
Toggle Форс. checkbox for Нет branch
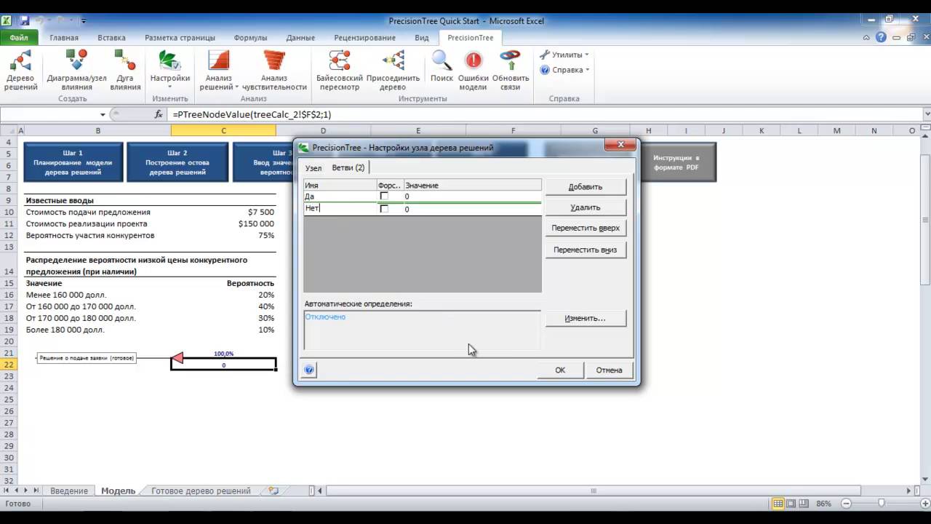pos(384,209)
